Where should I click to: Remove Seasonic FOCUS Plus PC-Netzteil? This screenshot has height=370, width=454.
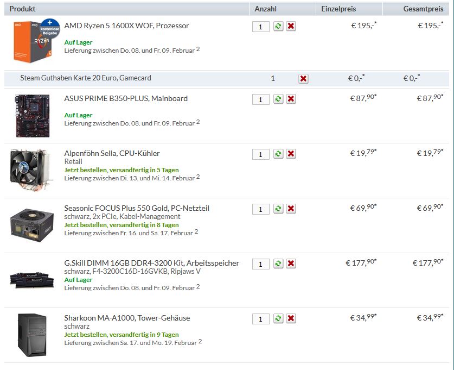291,209
